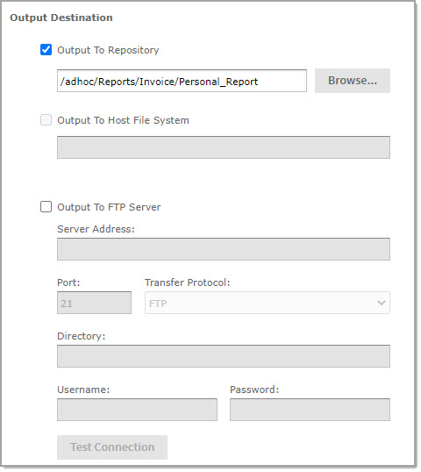
Task: Click the Port field showing 21
Action: [94, 303]
